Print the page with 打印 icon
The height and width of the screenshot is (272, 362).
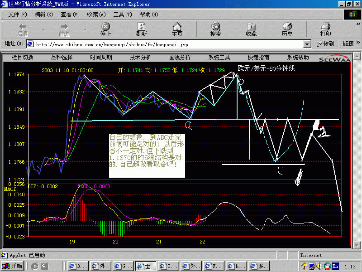pos(325,29)
